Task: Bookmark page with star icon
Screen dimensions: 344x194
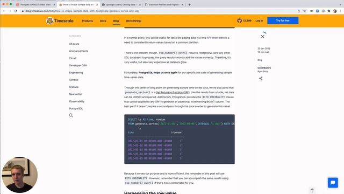Action: [x=305, y=11]
